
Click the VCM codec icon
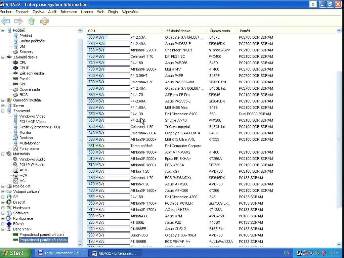(x=15, y=175)
